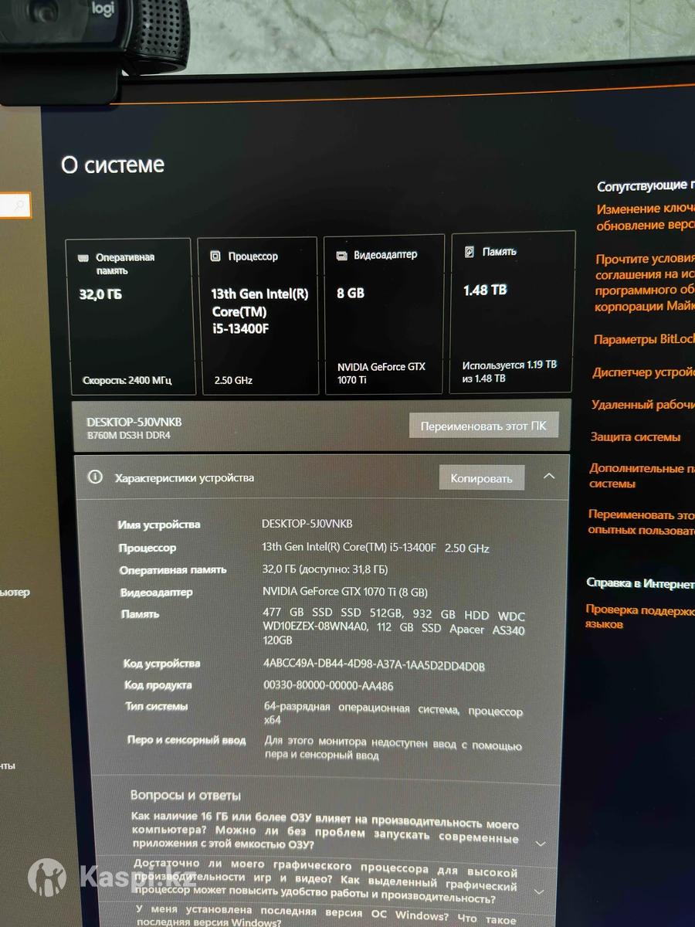Open the Параметры BitLocker link
695x927 pixels.
click(x=644, y=339)
